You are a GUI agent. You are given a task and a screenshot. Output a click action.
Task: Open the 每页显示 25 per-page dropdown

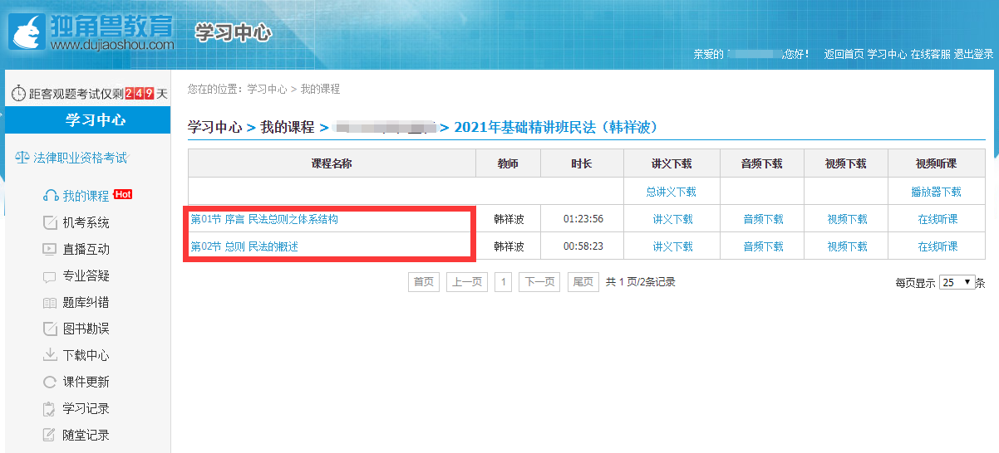pos(956,282)
